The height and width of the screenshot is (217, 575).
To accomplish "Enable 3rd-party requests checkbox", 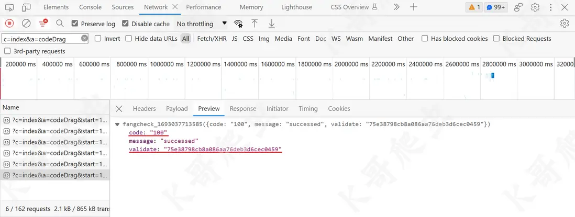I will coord(7,51).
